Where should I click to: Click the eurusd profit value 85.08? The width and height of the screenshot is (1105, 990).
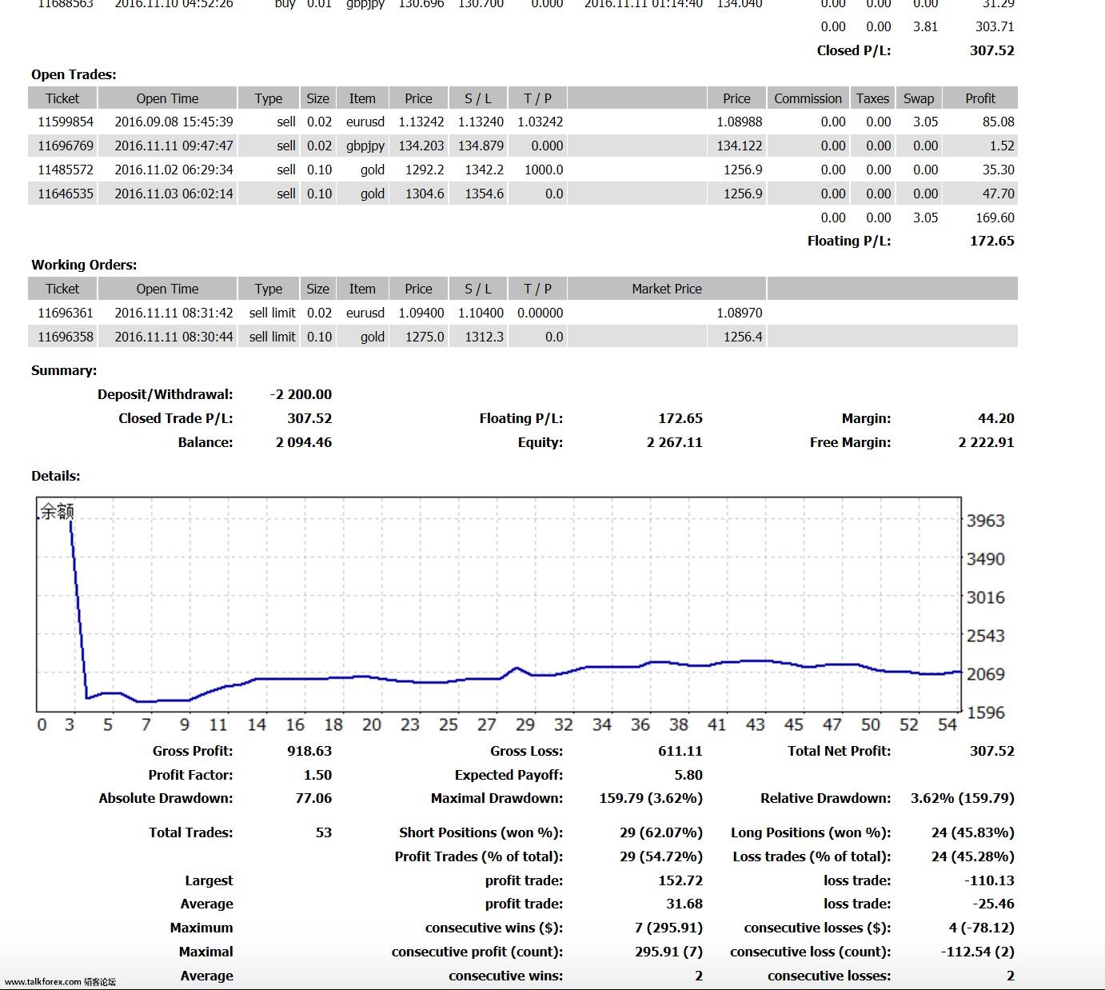(998, 122)
